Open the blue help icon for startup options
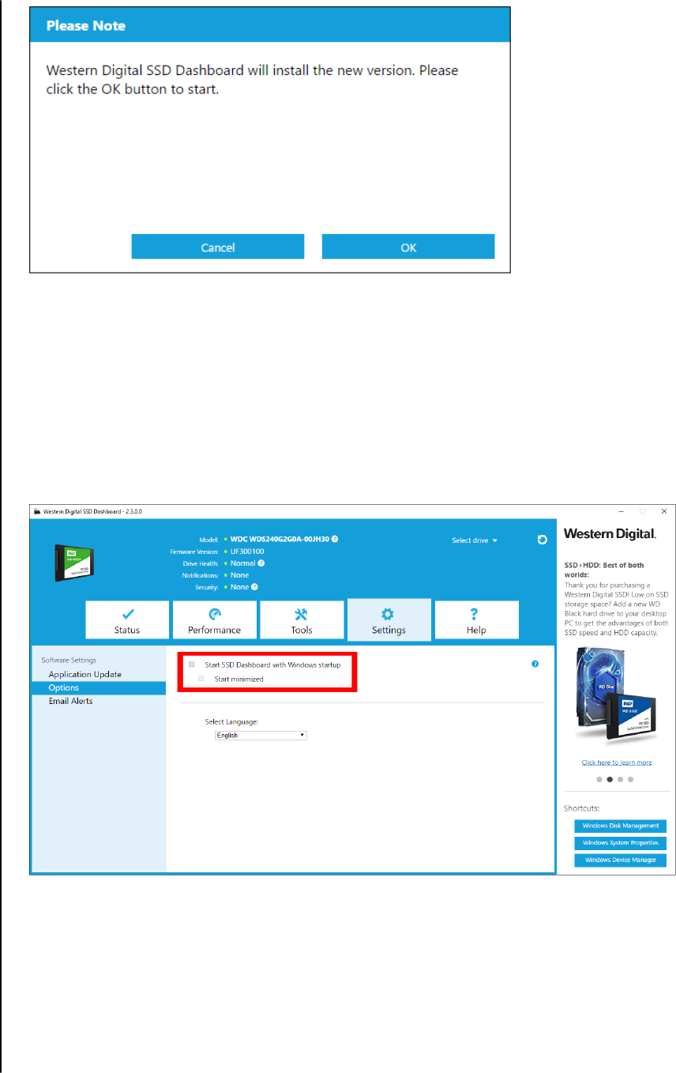This screenshot has height=1073, width=676. tap(535, 665)
